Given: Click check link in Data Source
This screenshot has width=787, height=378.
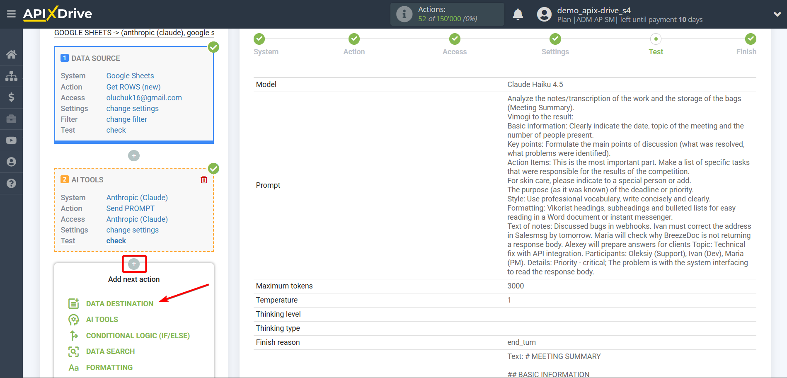Looking at the screenshot, I should [116, 130].
